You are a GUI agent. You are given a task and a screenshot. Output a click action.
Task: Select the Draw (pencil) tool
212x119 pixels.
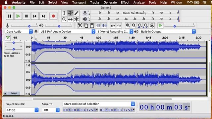tap(77, 13)
